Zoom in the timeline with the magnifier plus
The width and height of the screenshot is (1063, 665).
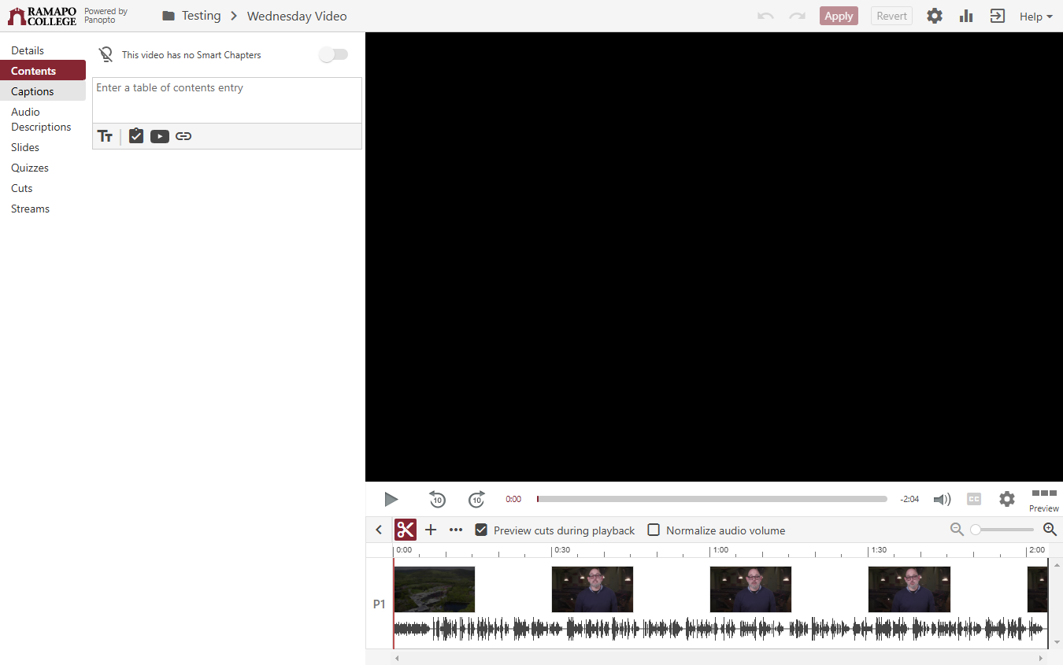tap(1050, 530)
